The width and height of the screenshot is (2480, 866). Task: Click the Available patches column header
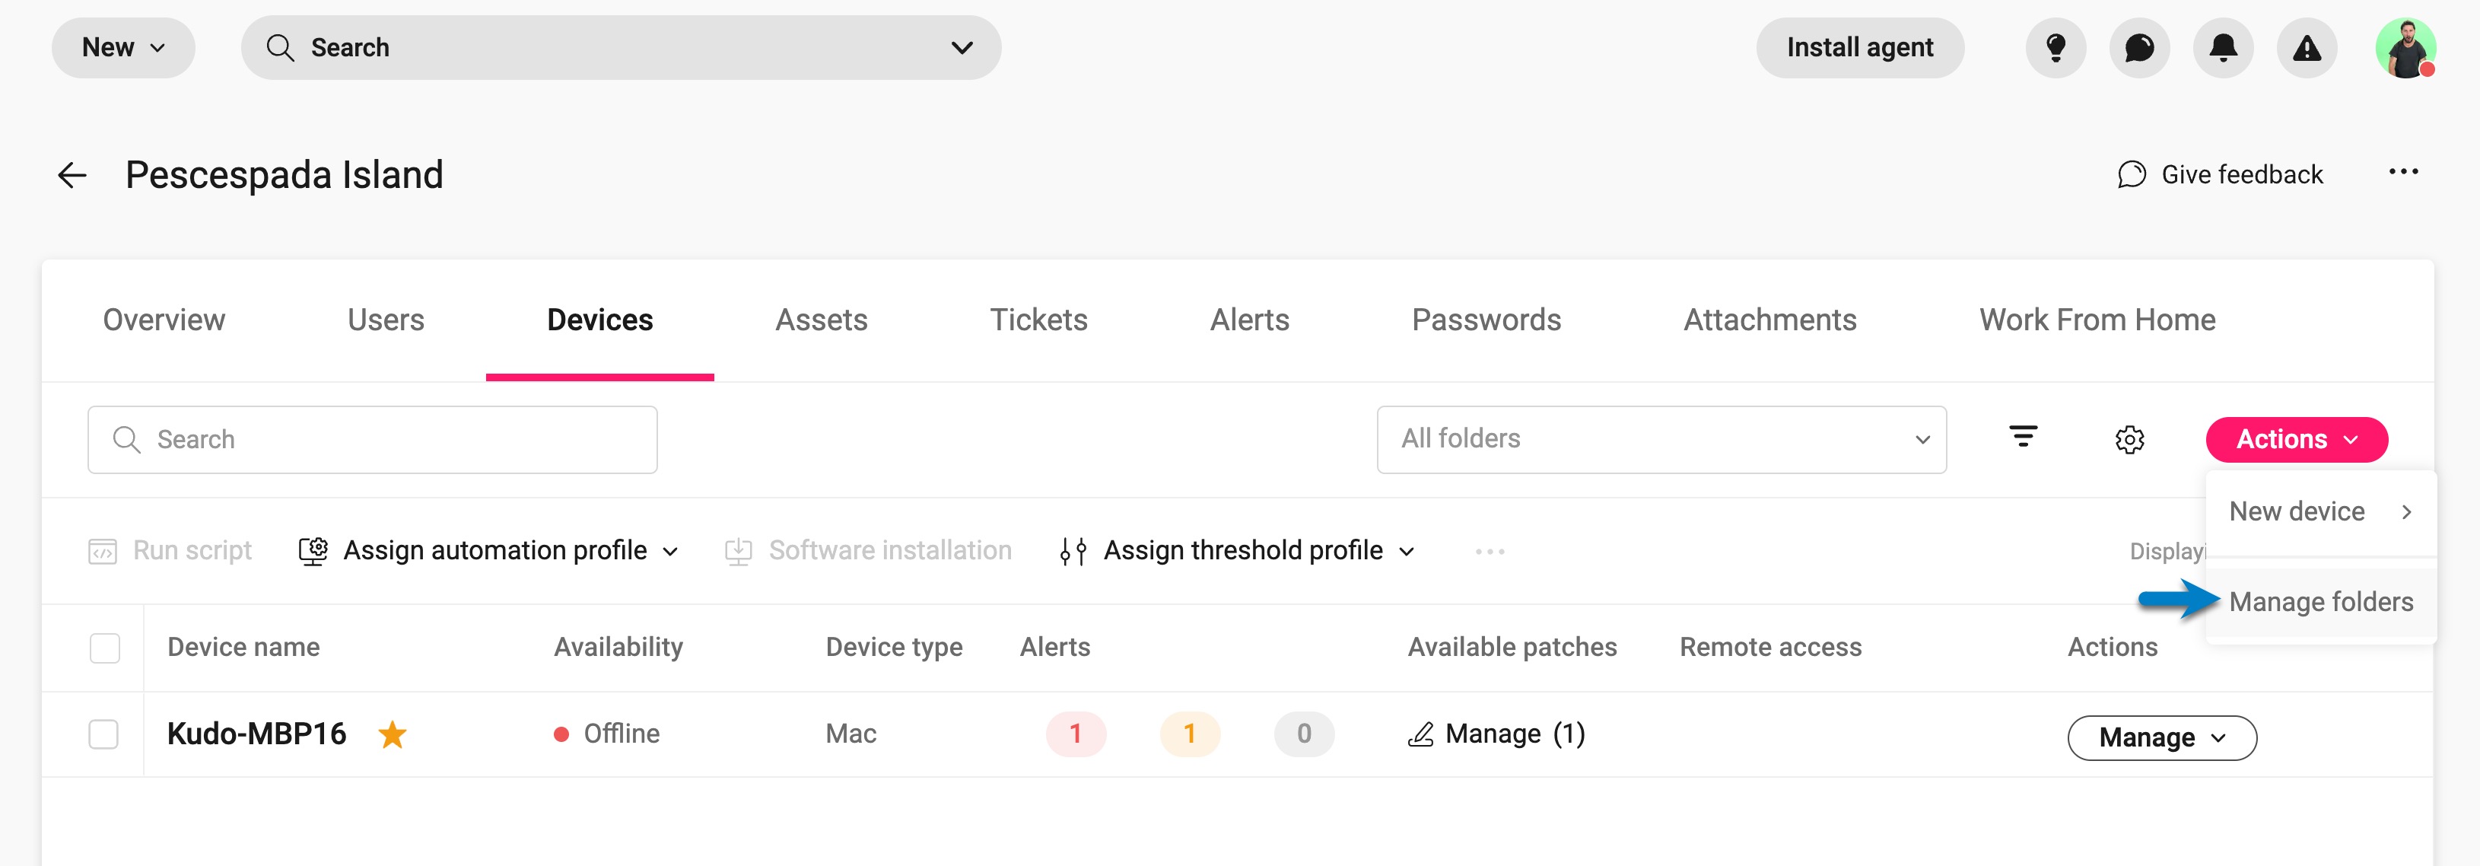coord(1512,648)
